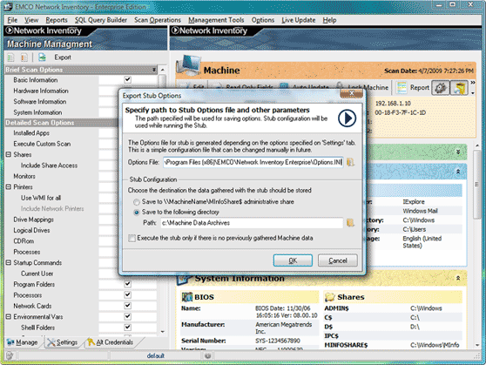Viewport: 486px width, 365px height.
Task: Click the Report icon in Machine toolbar
Action: pyautogui.click(x=402, y=88)
